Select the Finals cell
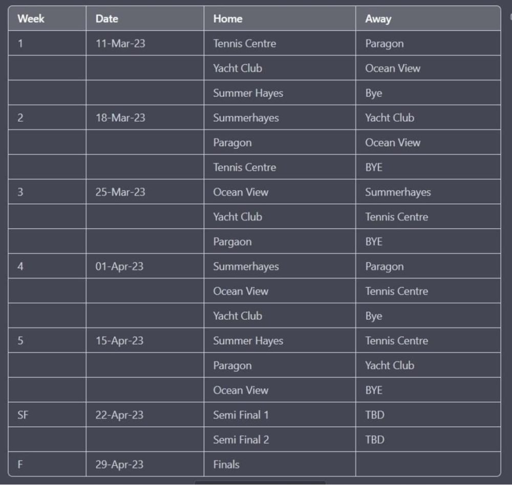 [x=280, y=465]
